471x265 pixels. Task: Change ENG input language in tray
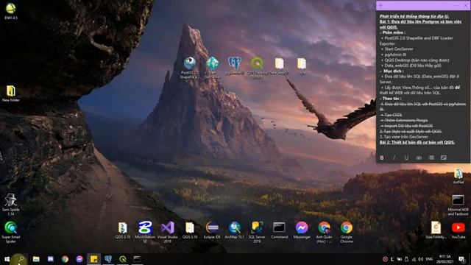point(429,259)
